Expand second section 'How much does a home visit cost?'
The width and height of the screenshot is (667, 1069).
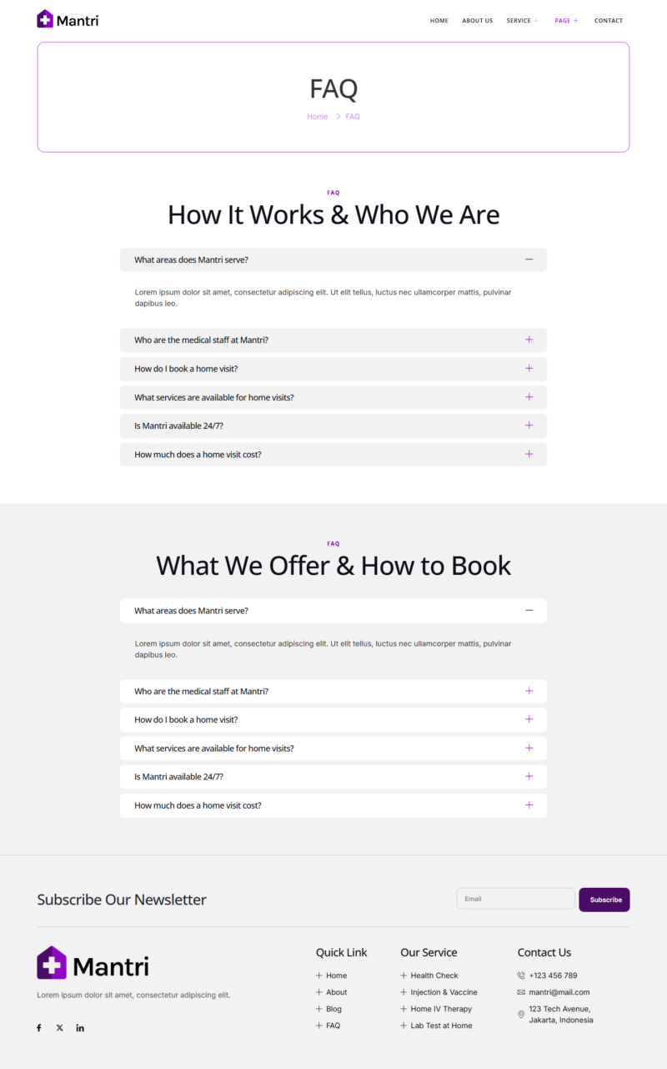click(x=333, y=805)
